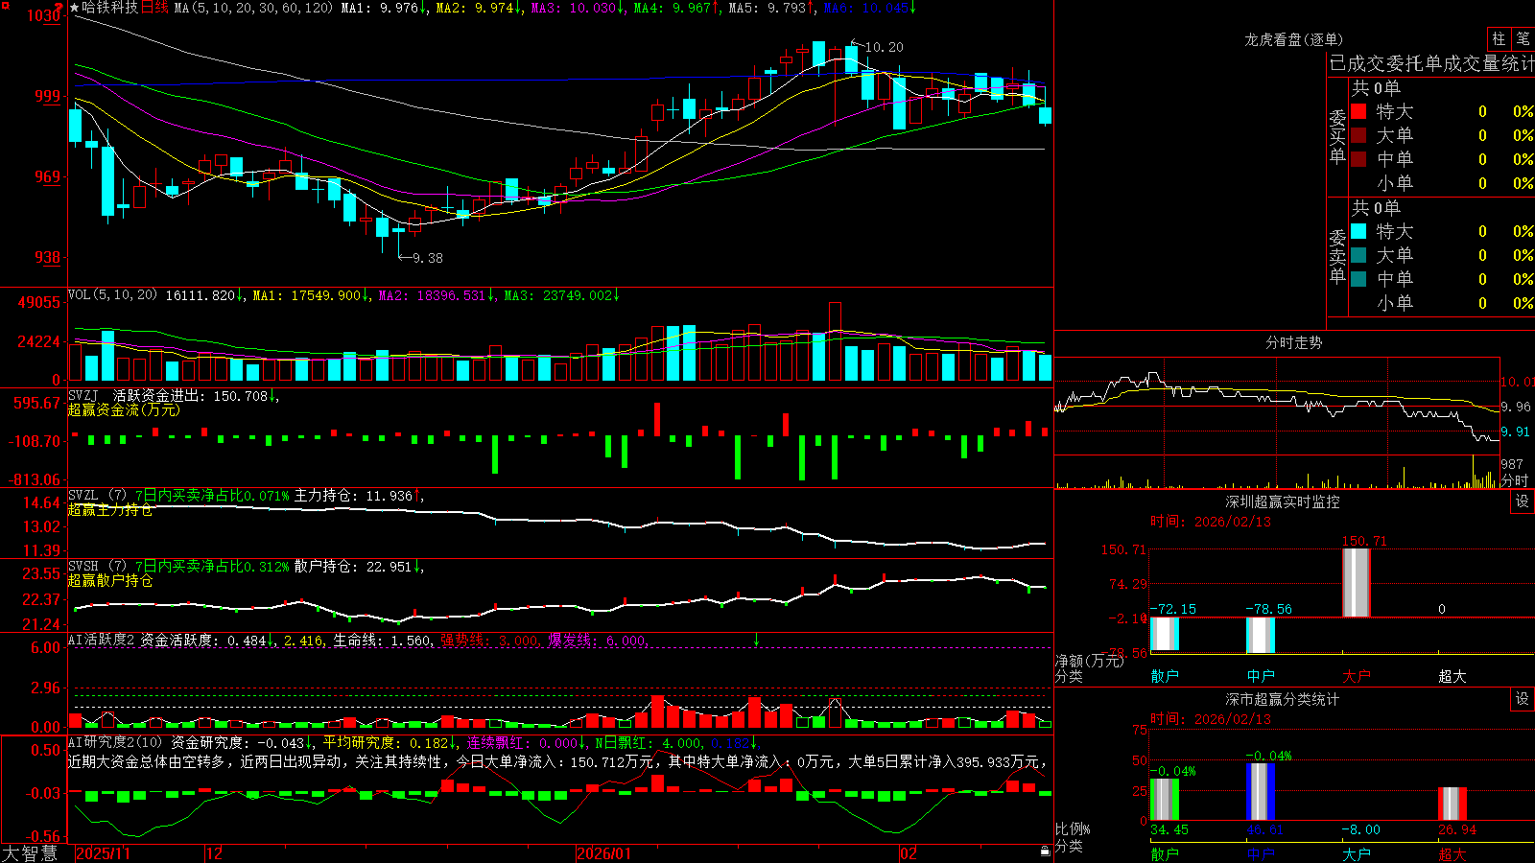Open 设 settings for 深市超赢分类统计 panel

(1523, 699)
